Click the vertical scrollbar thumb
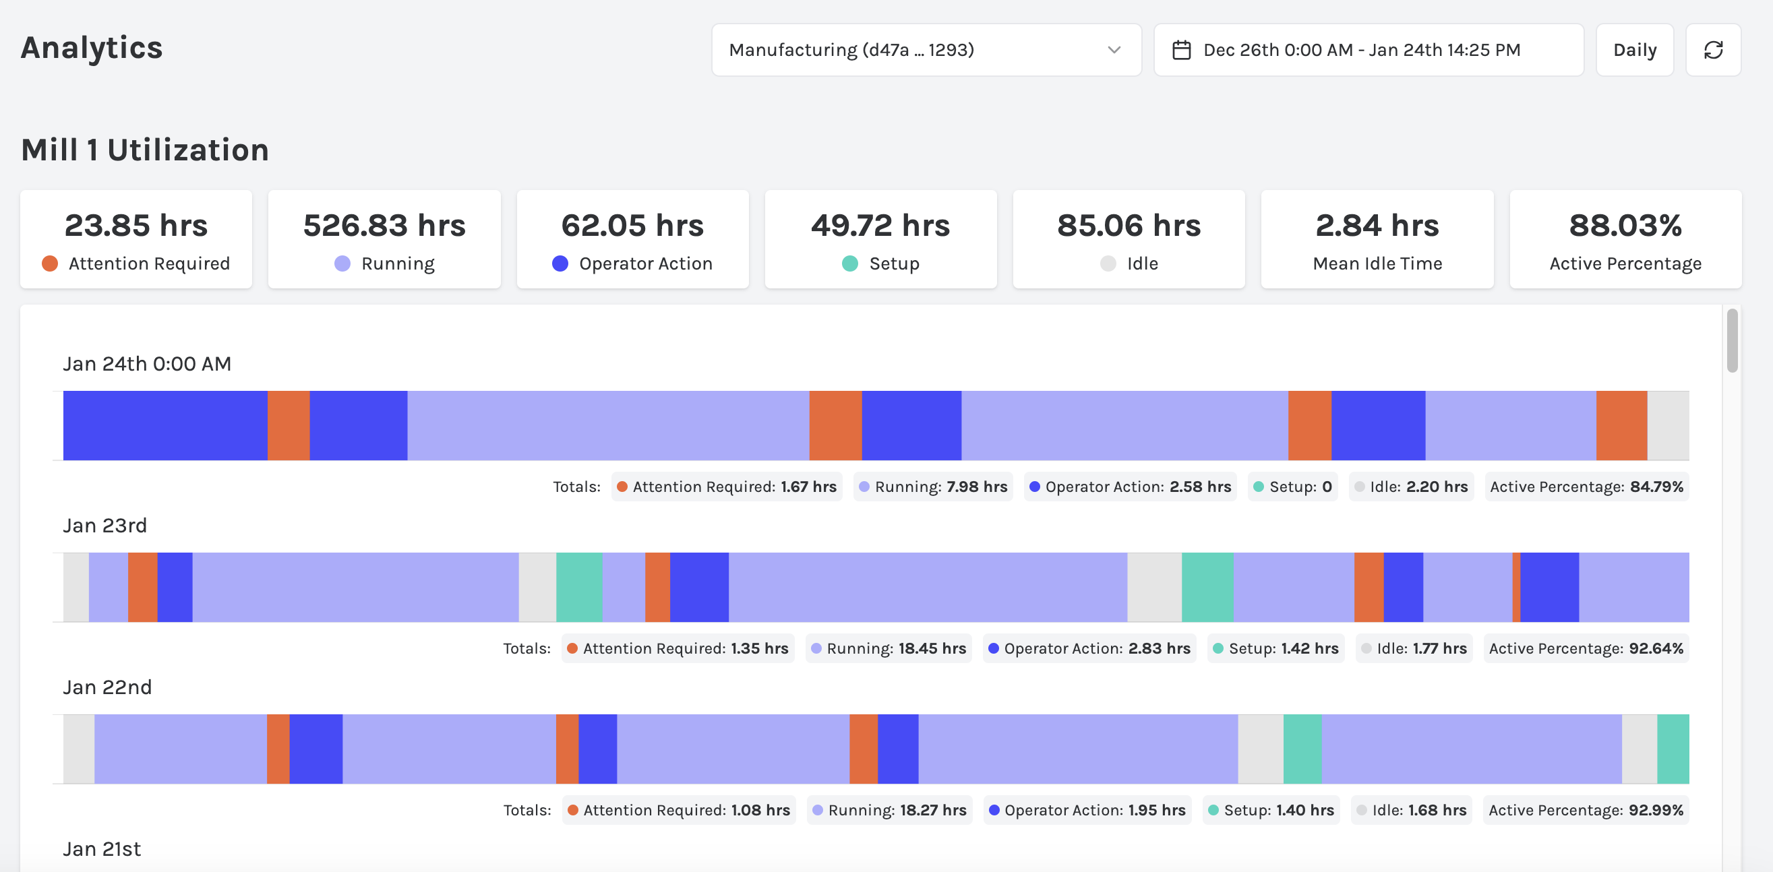Viewport: 1773px width, 872px height. (1732, 342)
